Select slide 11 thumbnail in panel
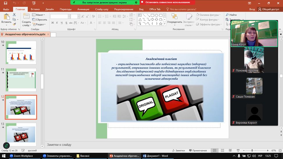283x159 pixels. coord(21,79)
